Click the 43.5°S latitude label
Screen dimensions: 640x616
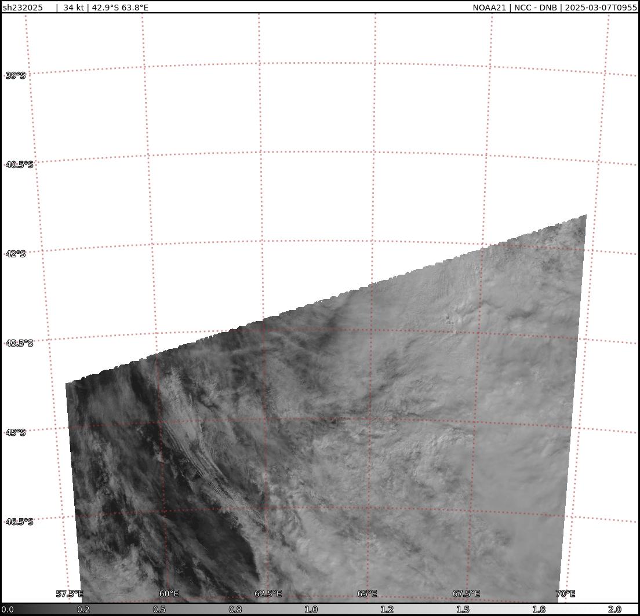tap(19, 343)
